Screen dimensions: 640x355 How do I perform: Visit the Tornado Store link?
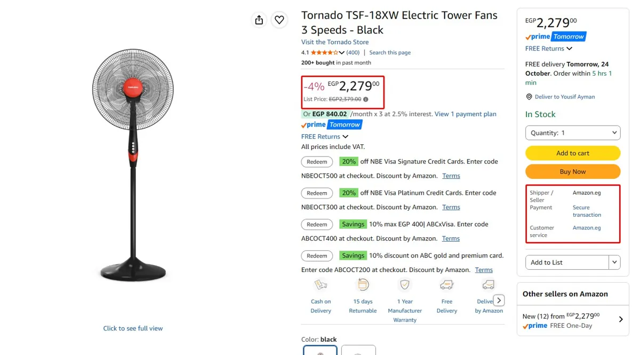tap(335, 42)
